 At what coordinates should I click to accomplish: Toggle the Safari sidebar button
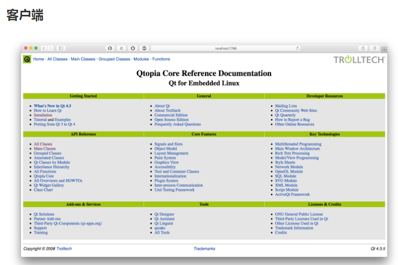click(x=61, y=48)
